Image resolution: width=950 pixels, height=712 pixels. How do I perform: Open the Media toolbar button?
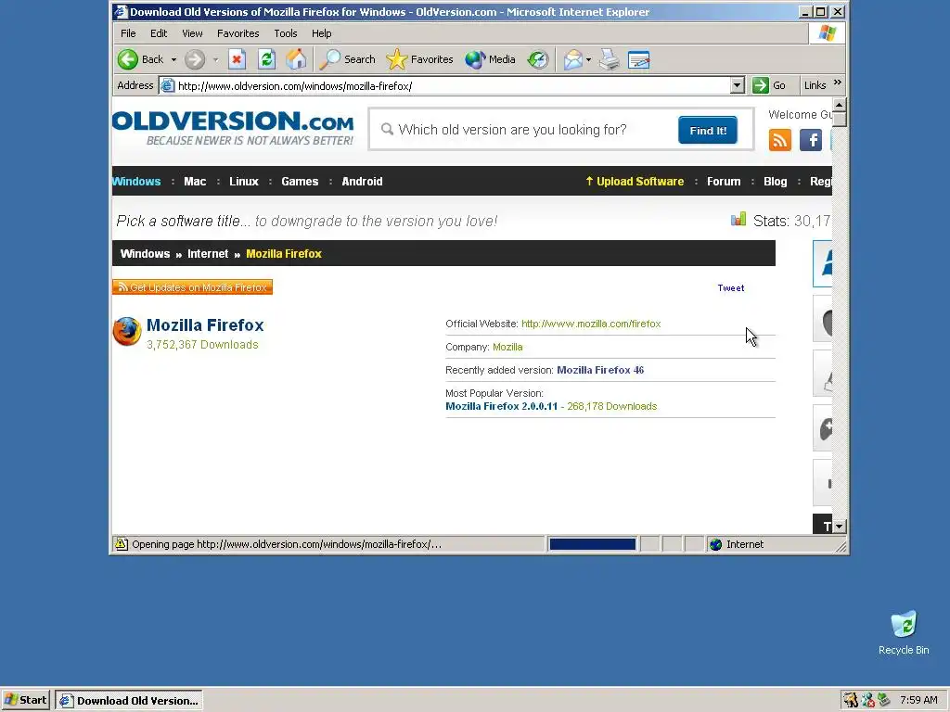490,59
